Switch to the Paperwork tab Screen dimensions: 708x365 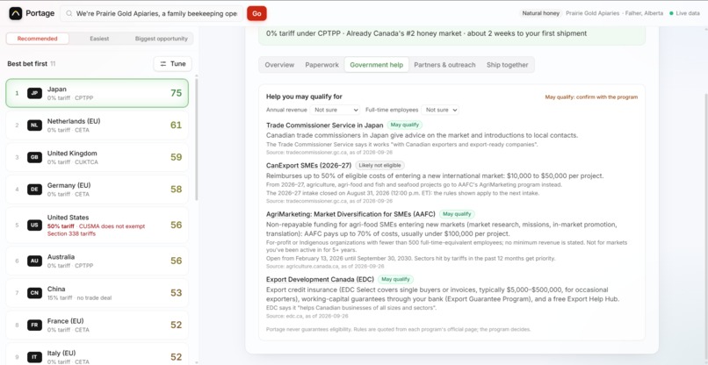[x=322, y=65]
